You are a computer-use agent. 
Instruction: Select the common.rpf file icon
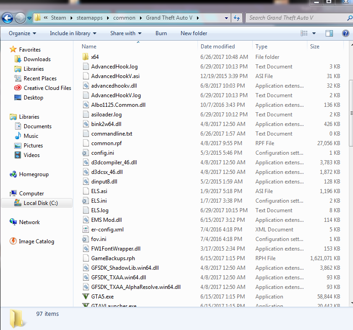click(x=86, y=143)
